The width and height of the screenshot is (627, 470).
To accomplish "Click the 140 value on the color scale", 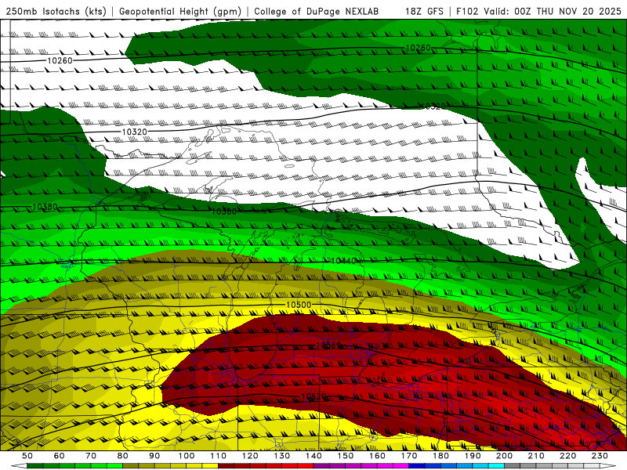I will [313, 456].
